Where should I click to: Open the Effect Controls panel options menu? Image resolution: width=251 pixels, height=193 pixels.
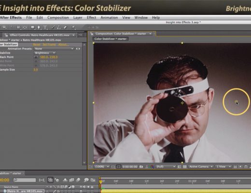[80, 35]
